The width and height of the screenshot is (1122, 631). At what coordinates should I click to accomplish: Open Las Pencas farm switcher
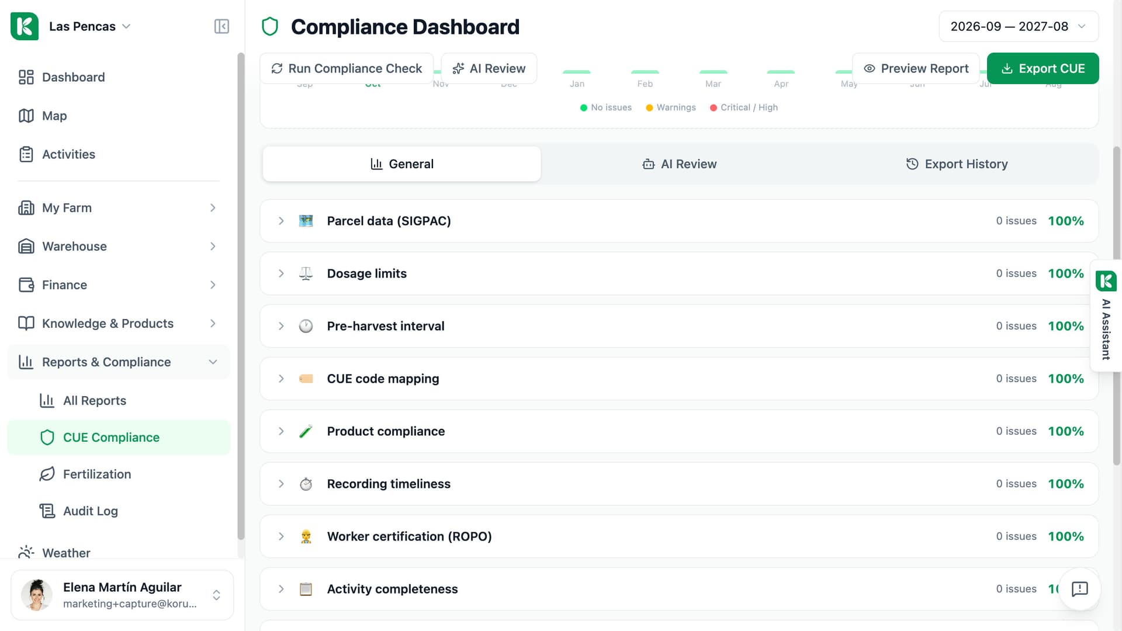coord(89,26)
